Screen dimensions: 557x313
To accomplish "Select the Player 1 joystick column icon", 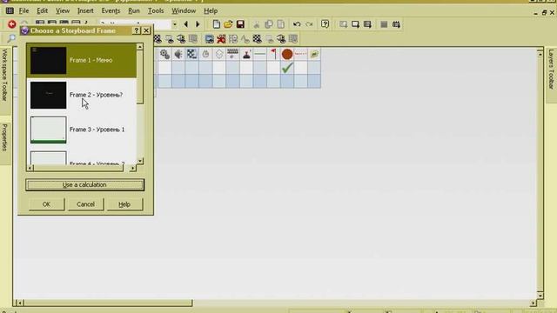I will point(246,54).
